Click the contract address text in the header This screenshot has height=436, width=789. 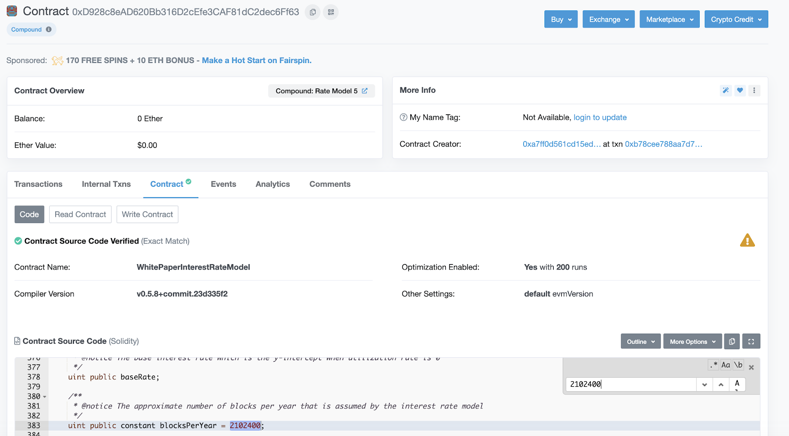pyautogui.click(x=185, y=12)
